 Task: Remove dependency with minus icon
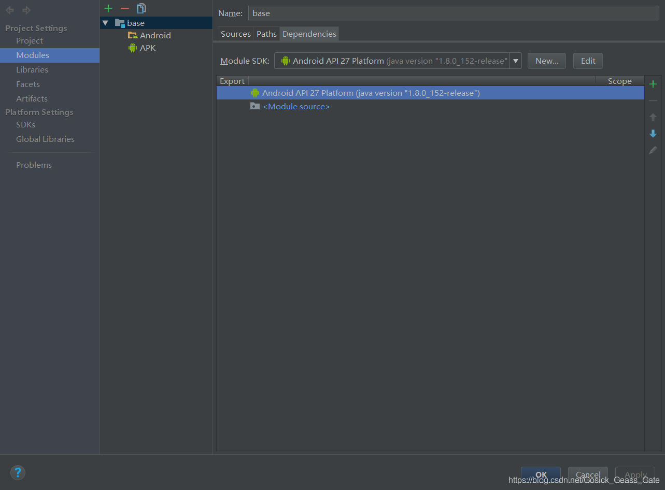click(x=653, y=100)
